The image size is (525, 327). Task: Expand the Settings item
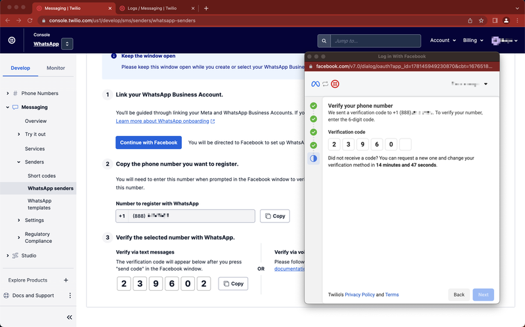[x=19, y=220]
